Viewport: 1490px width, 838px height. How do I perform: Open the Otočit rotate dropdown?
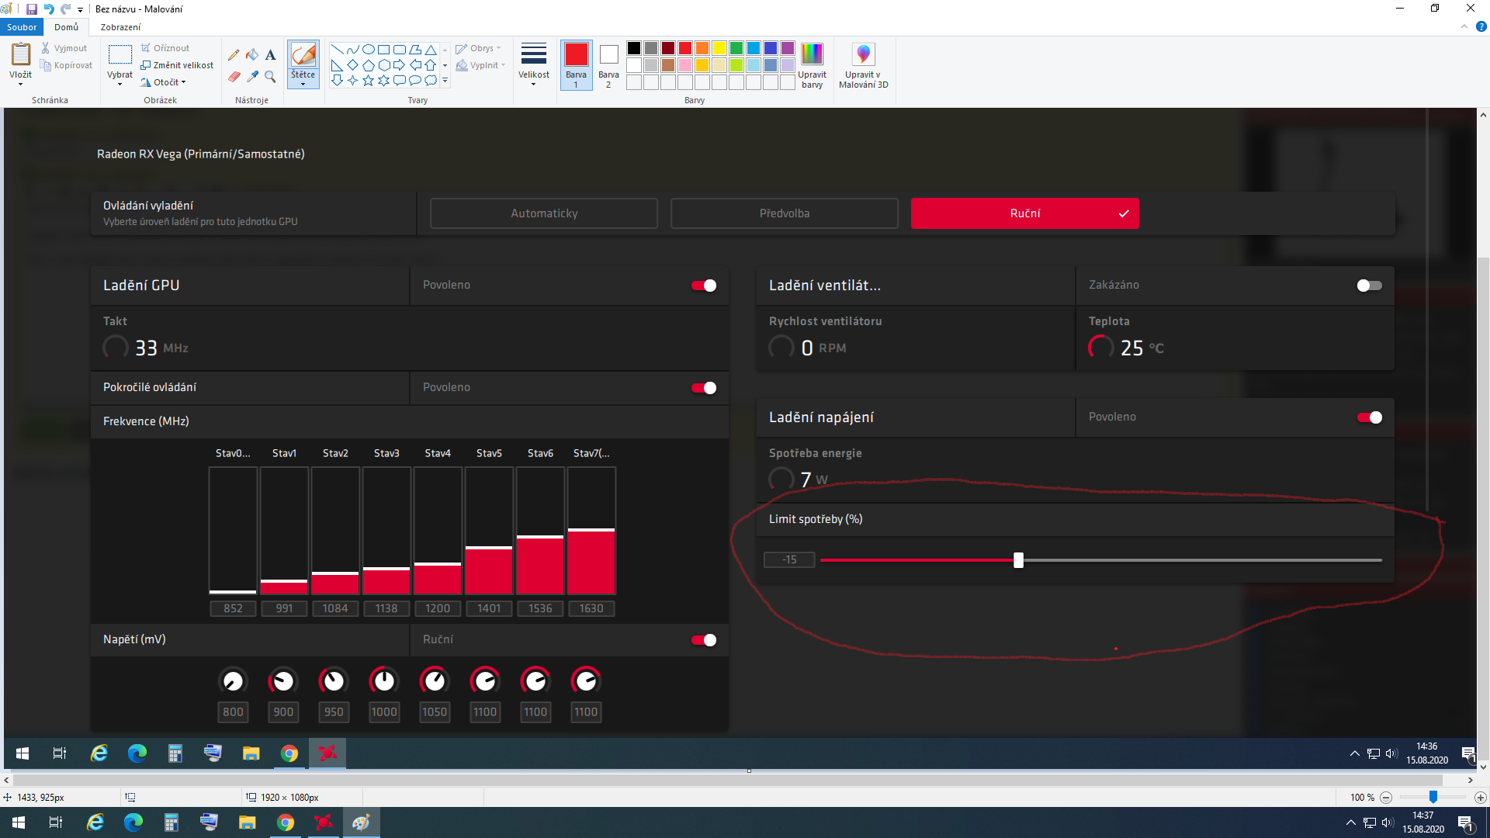[164, 82]
